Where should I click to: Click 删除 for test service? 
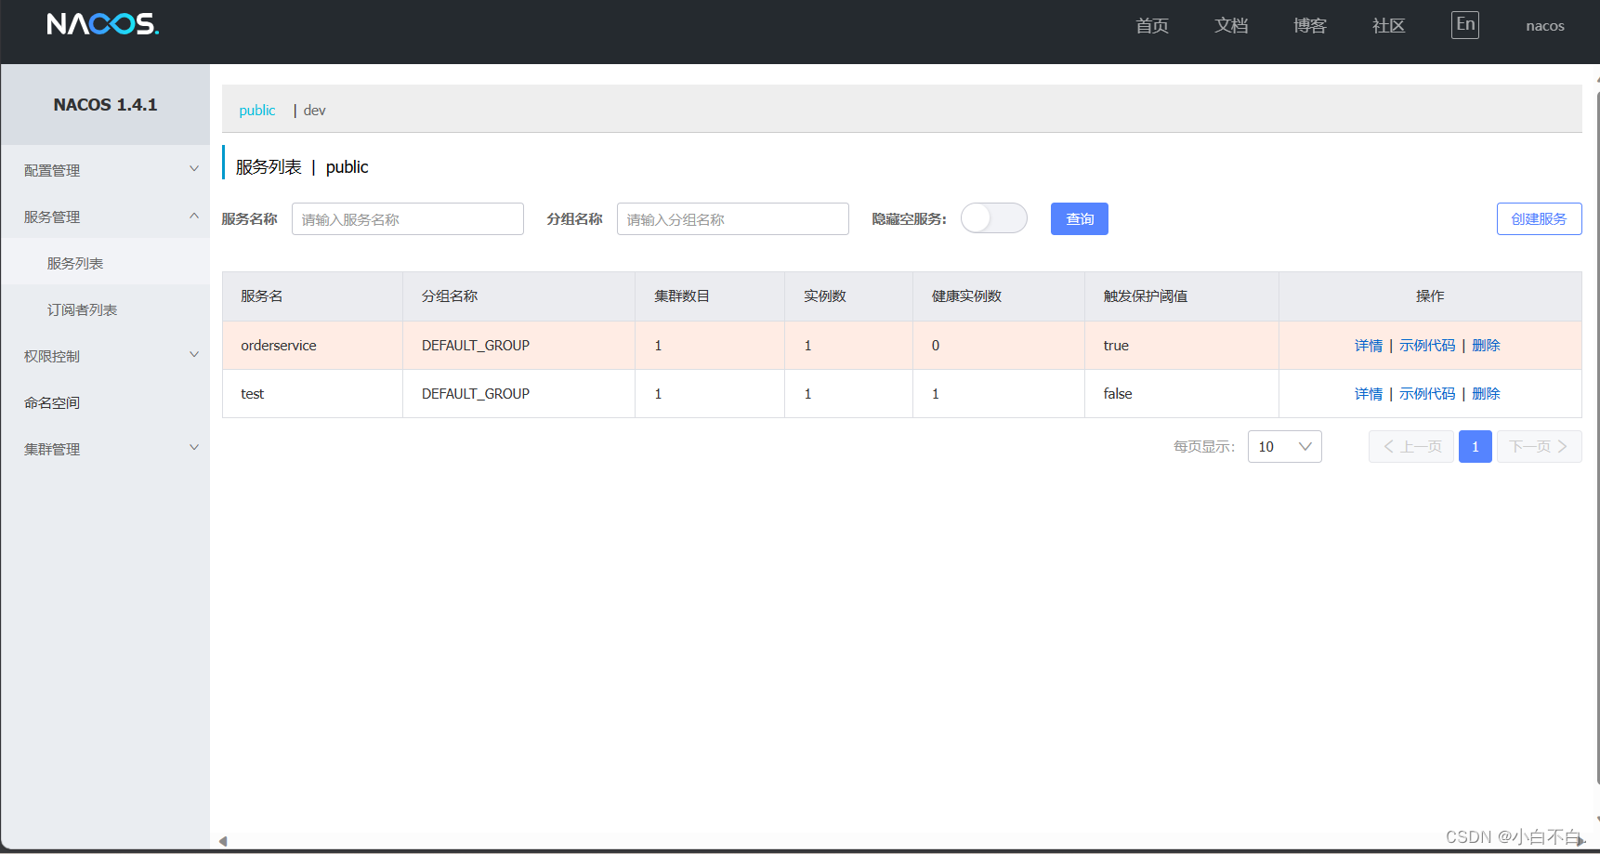click(1486, 394)
